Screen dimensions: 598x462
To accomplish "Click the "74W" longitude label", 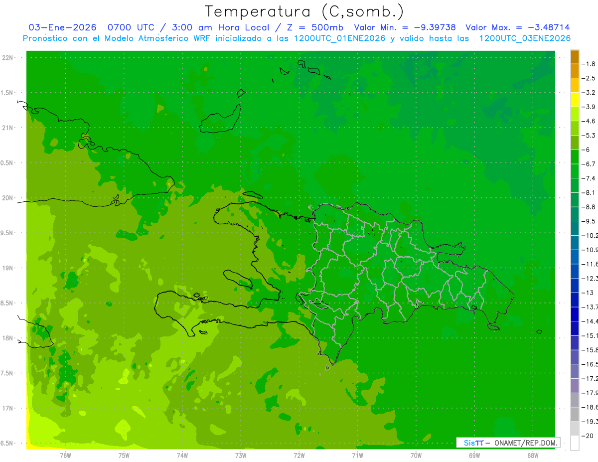I will tap(182, 455).
